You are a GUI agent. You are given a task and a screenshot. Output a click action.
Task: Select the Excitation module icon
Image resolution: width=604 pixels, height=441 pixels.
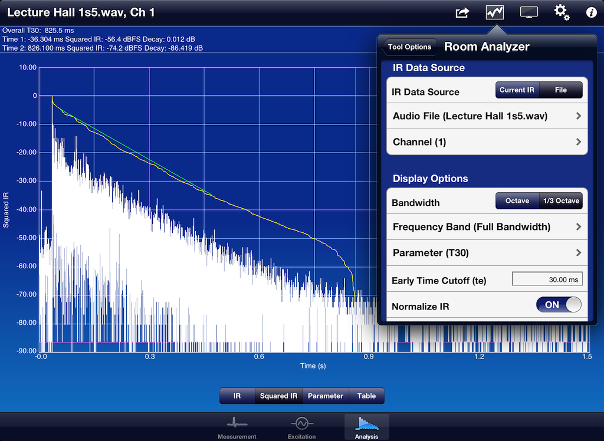click(x=301, y=426)
